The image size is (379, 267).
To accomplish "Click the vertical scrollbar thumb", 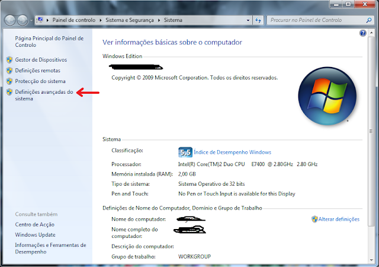I will [x=371, y=131].
